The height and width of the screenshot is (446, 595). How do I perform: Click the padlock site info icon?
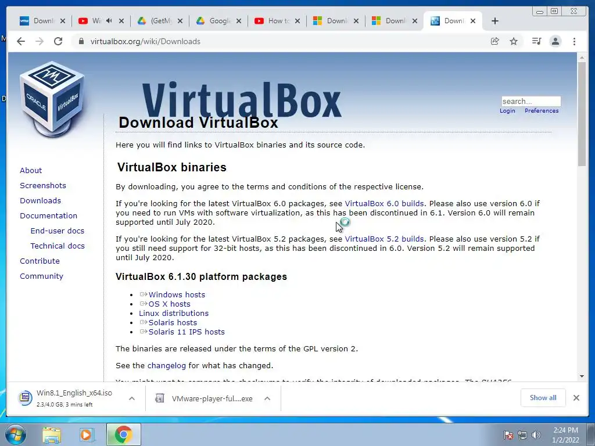pos(81,41)
